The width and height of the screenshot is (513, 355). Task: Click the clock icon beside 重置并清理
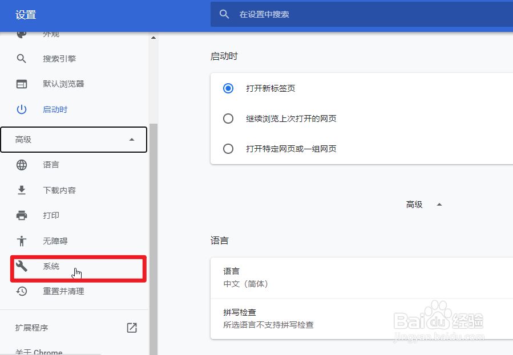pyautogui.click(x=21, y=291)
